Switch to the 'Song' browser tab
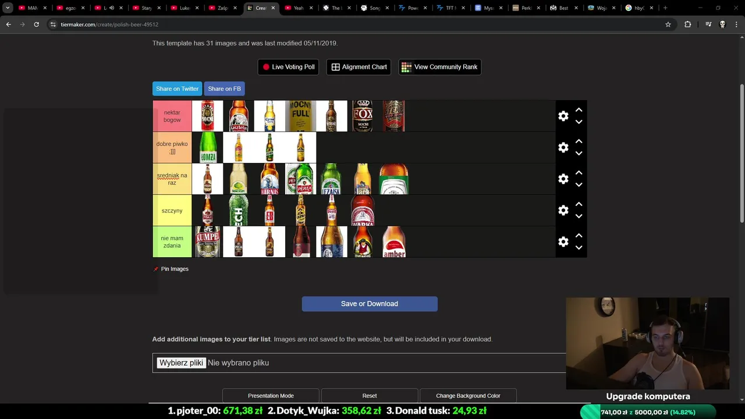This screenshot has height=419, width=745. point(374,8)
